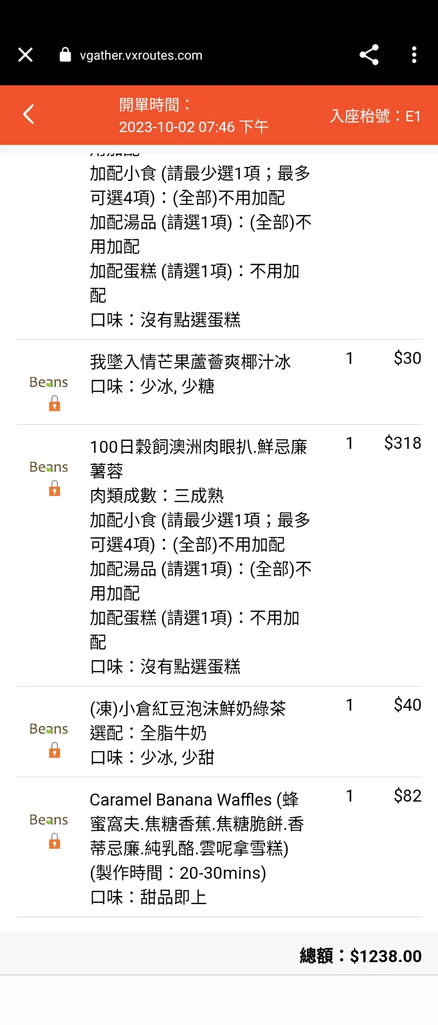Go back using the orange header arrow
438x1025 pixels.
pos(28,114)
